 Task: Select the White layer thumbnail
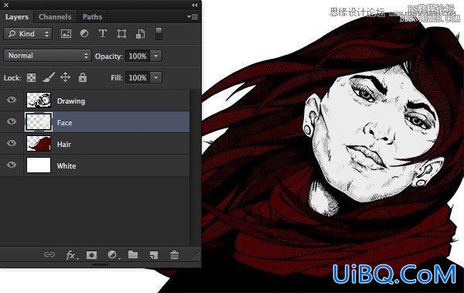pyautogui.click(x=39, y=165)
